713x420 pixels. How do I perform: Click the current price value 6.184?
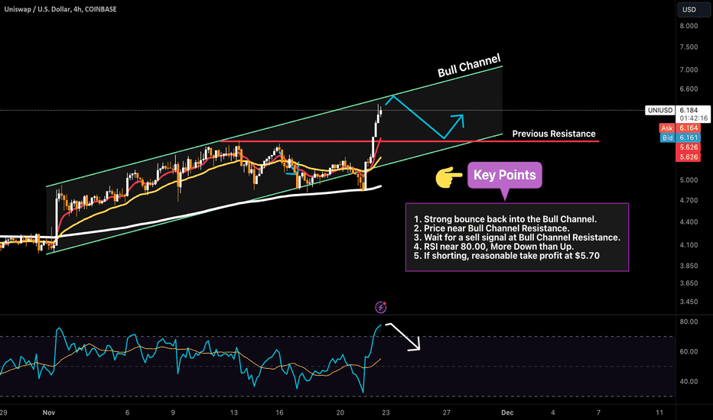[689, 110]
